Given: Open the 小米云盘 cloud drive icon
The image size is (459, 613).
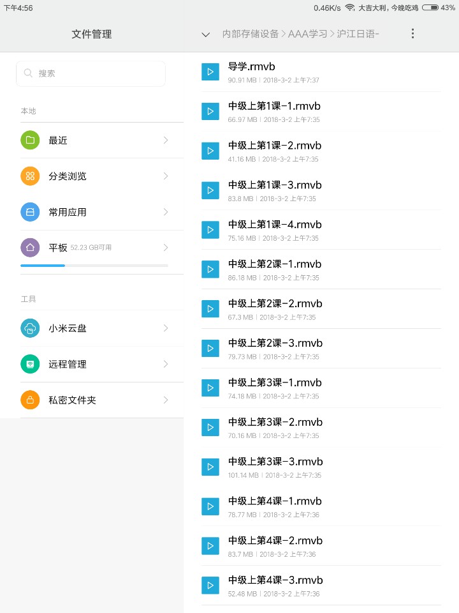Looking at the screenshot, I should [30, 328].
